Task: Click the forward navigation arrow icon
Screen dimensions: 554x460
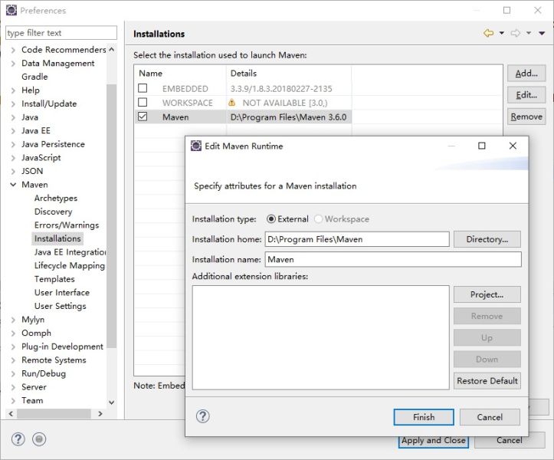Action: [x=516, y=34]
